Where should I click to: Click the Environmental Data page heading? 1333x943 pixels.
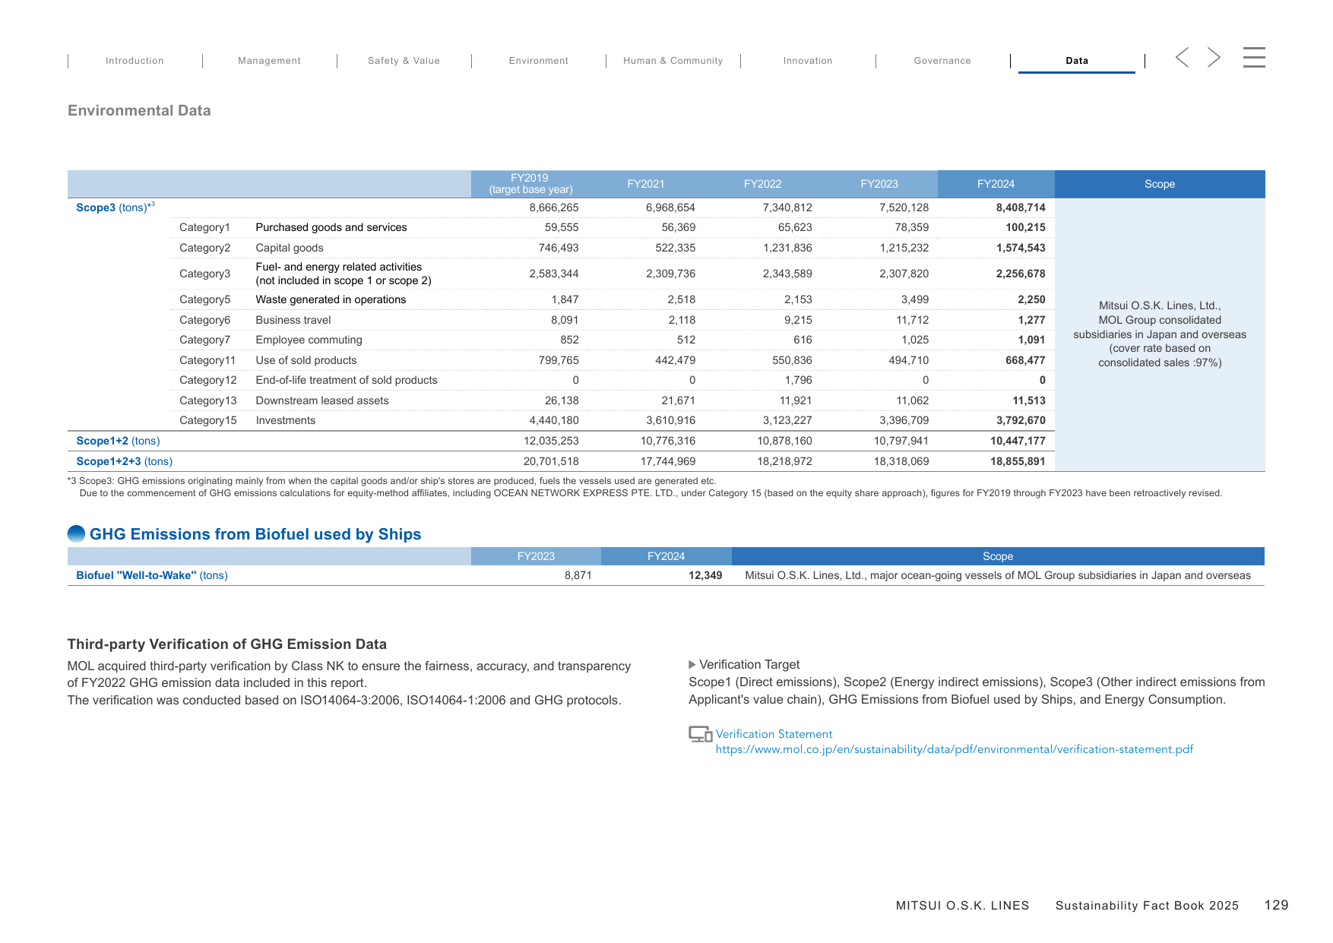[x=139, y=110]
